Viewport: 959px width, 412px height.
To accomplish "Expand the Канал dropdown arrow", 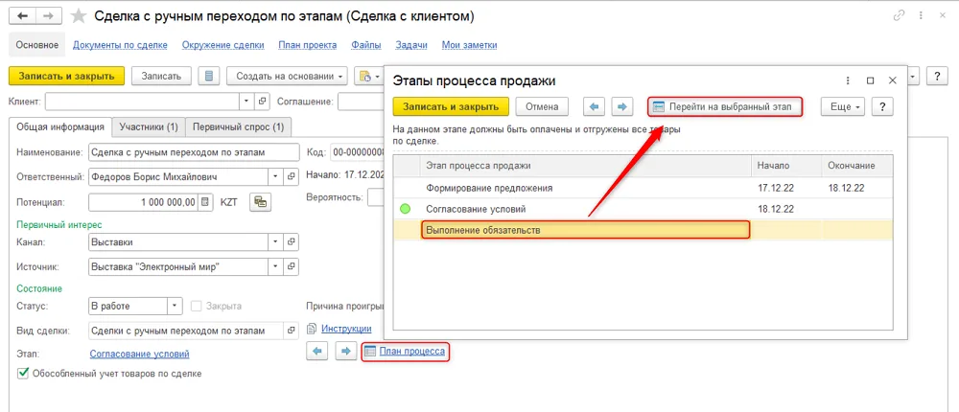I will pyautogui.click(x=276, y=242).
